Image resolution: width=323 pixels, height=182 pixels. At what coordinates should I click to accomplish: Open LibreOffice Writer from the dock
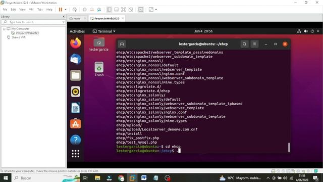(x=75, y=108)
